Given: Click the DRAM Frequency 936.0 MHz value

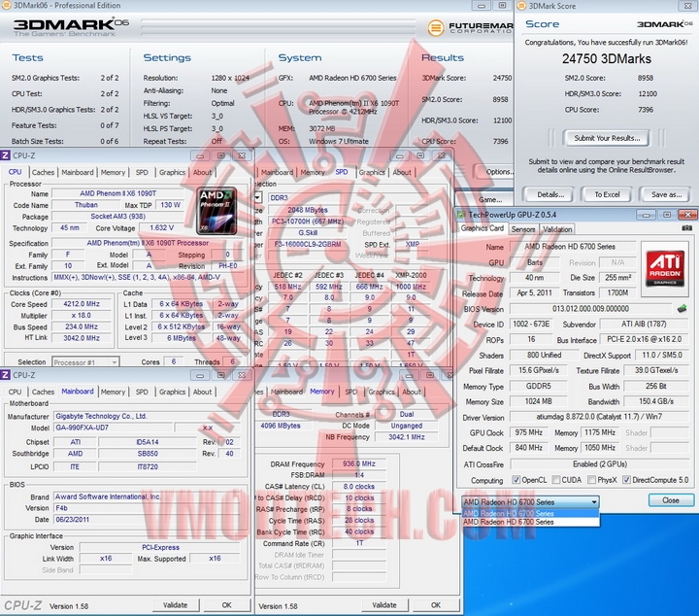Looking at the screenshot, I should pyautogui.click(x=359, y=463).
